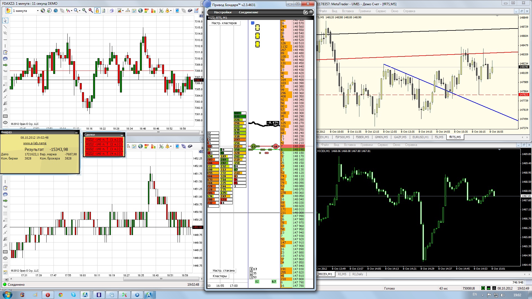This screenshot has height=299, width=532.
Task: Select the arrow pointer drawing tool
Action: pos(5,20)
